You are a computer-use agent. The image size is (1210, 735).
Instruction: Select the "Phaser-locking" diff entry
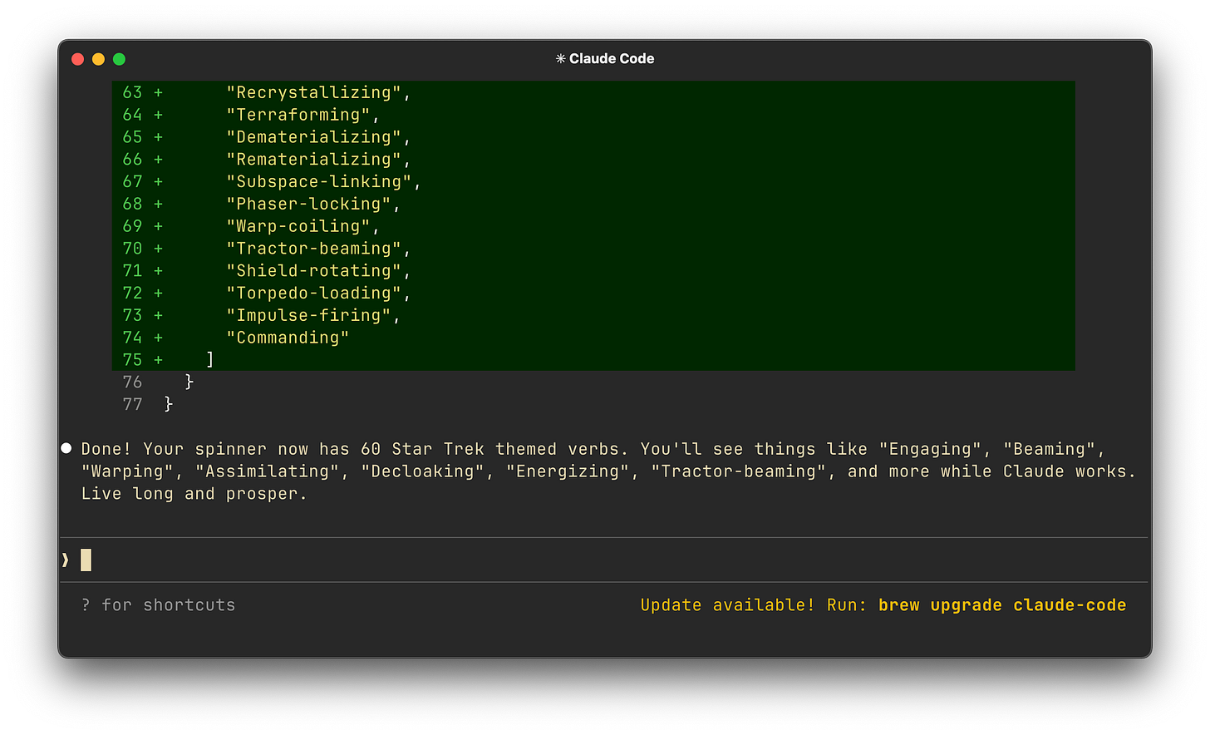(309, 204)
